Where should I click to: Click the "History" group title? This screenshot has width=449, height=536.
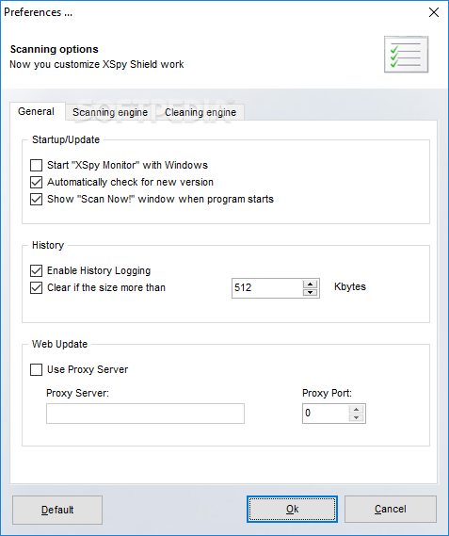click(x=48, y=245)
